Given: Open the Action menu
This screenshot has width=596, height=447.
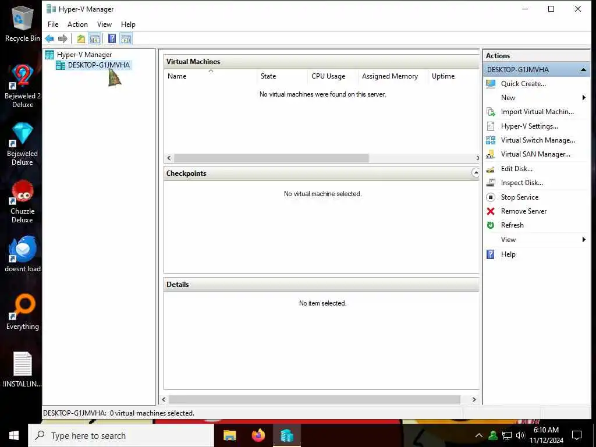Looking at the screenshot, I should (x=77, y=24).
